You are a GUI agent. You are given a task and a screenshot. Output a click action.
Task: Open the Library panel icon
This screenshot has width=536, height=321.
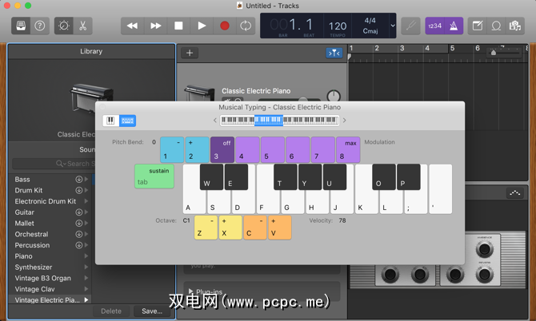pyautogui.click(x=22, y=26)
